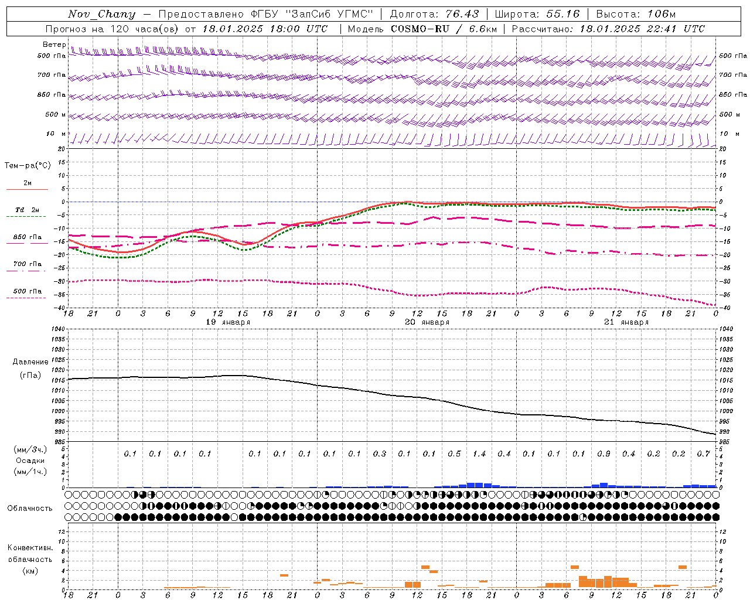Click the 500 м wind level label on left
The height and width of the screenshot is (600, 750).
point(56,114)
